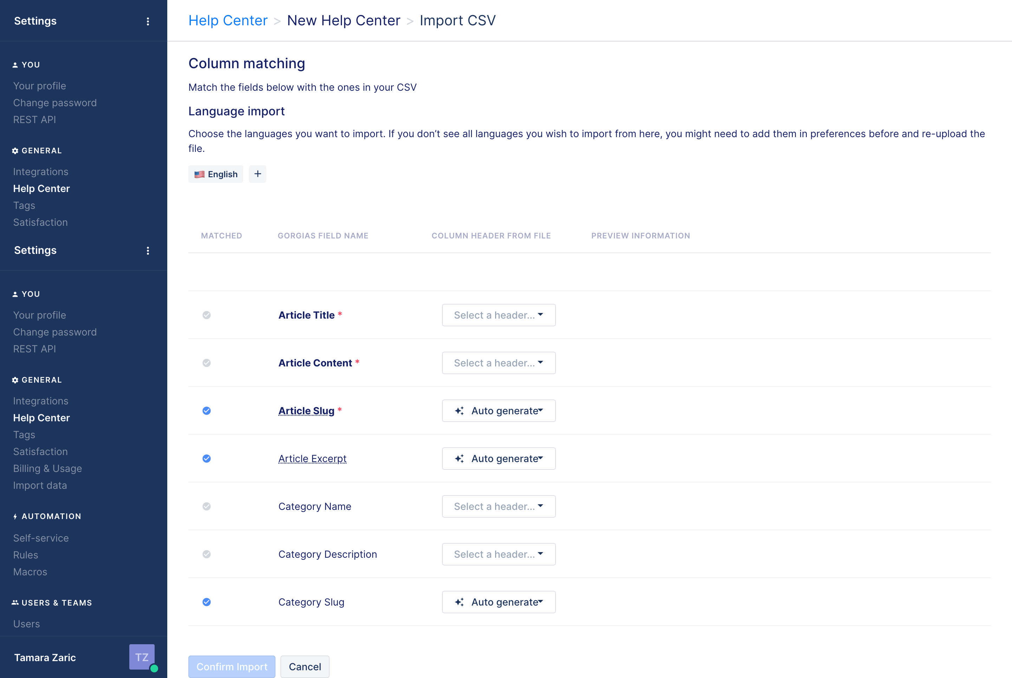Open the header dropdown for Category Name

(499, 506)
